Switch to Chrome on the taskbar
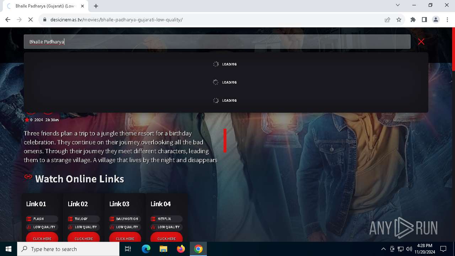455x256 pixels. (198, 249)
